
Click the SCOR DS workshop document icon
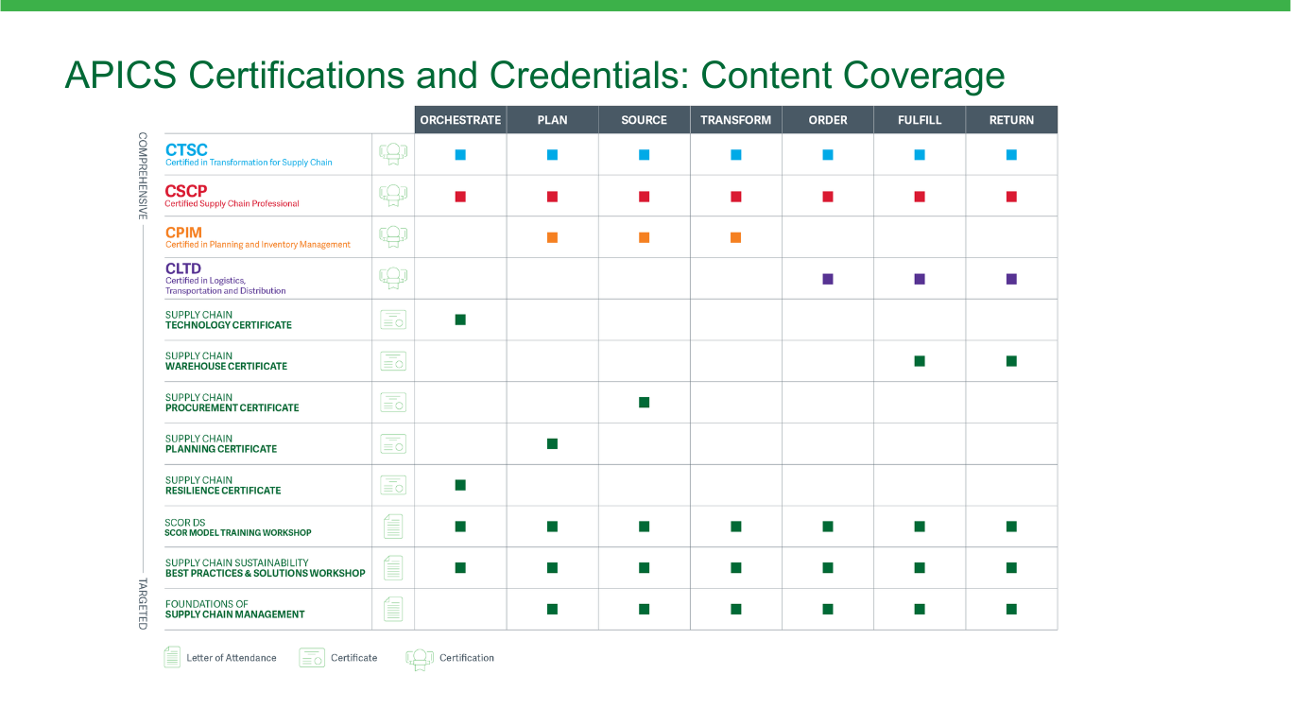tap(393, 527)
